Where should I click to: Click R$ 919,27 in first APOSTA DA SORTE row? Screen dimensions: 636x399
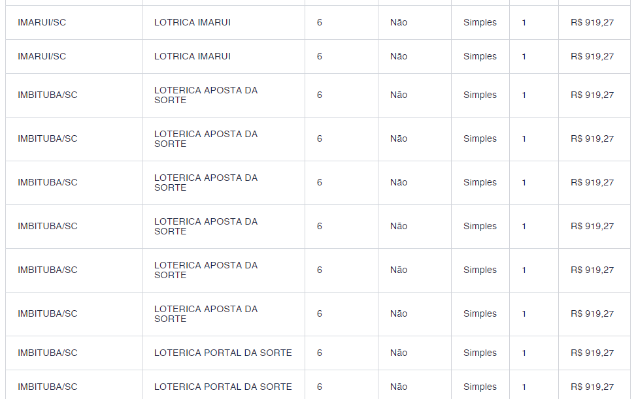point(592,95)
